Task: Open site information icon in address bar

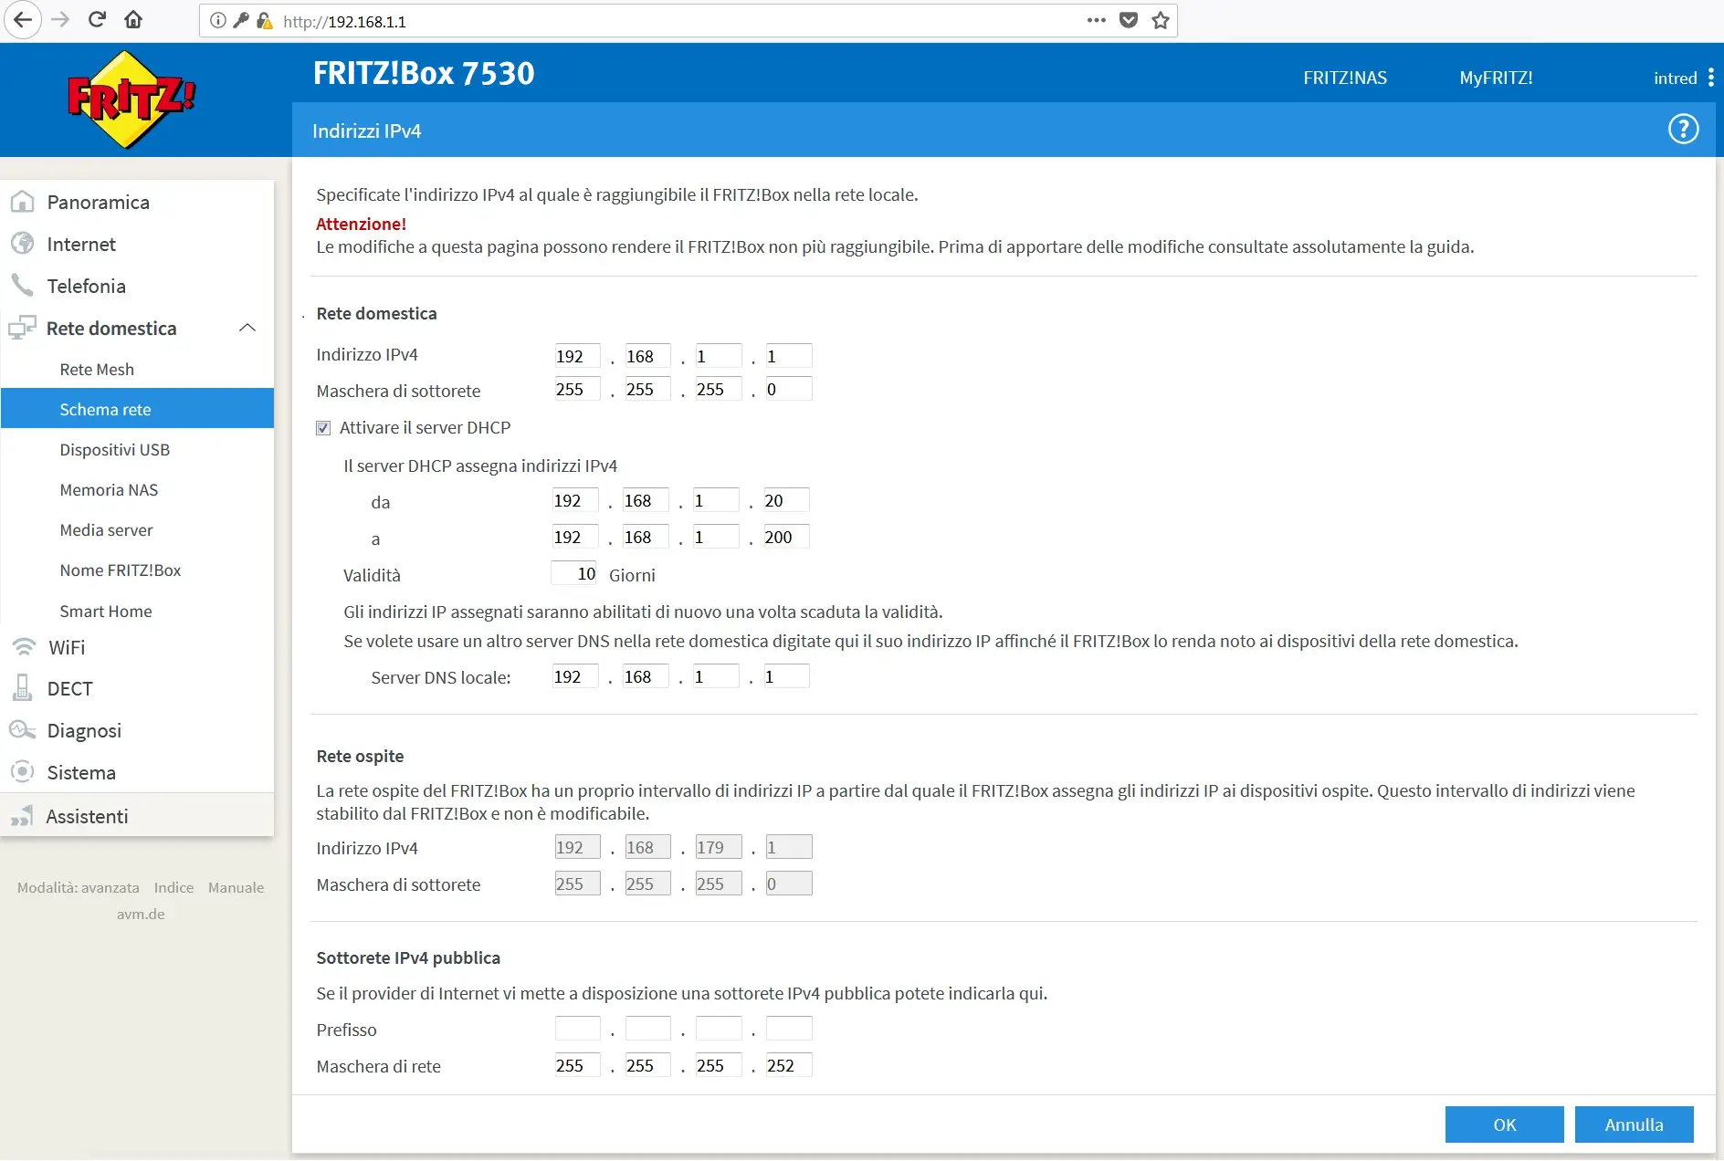Action: coord(217,21)
